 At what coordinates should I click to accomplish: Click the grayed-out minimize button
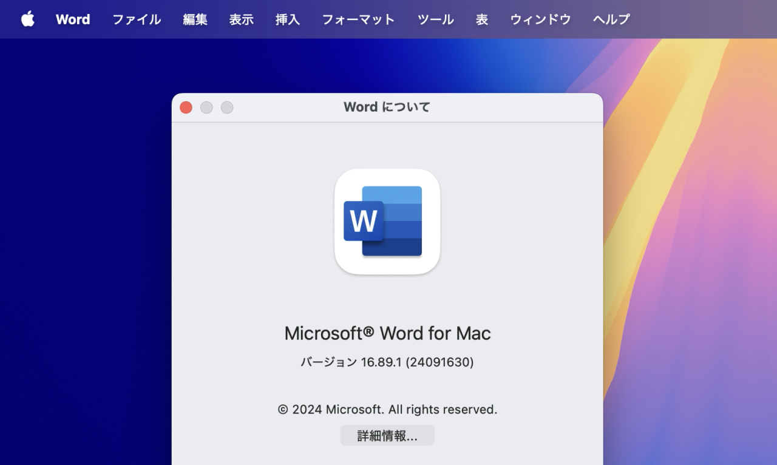(x=206, y=107)
